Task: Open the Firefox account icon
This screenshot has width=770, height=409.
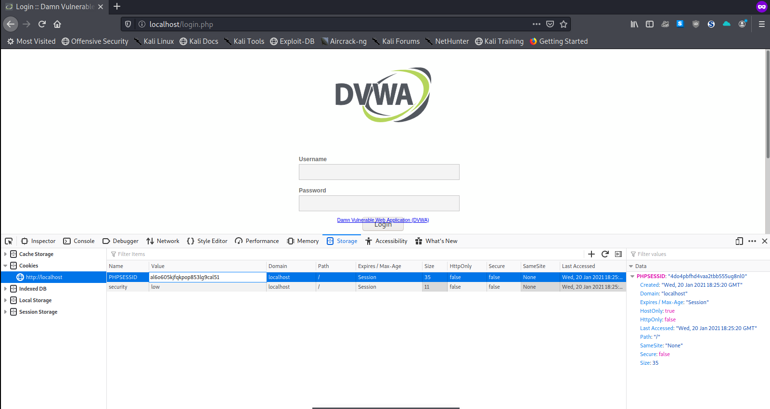Action: pos(743,24)
